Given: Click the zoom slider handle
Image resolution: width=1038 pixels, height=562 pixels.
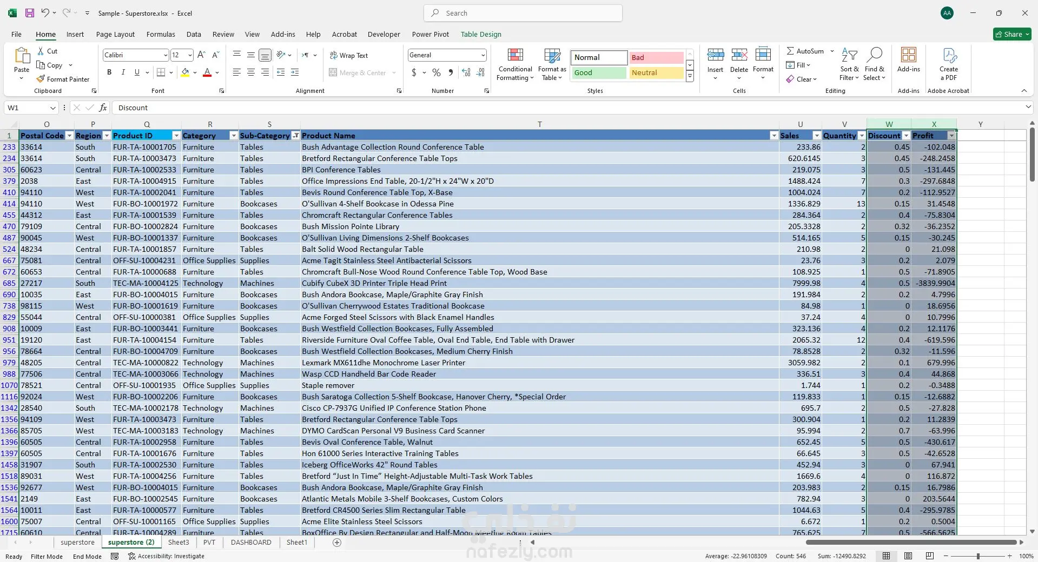Looking at the screenshot, I should (978, 556).
